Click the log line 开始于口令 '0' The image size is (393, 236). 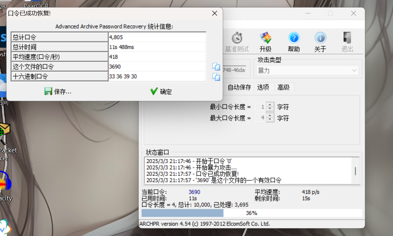[x=189, y=161]
